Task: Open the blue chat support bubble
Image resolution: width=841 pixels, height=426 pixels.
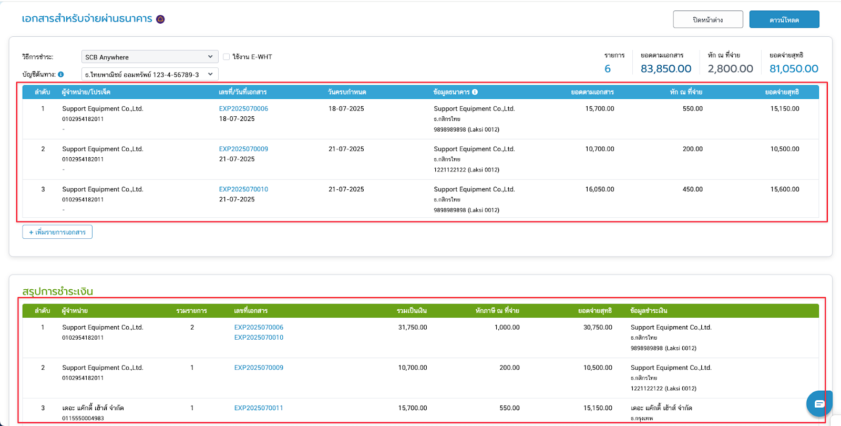Action: pyautogui.click(x=819, y=403)
